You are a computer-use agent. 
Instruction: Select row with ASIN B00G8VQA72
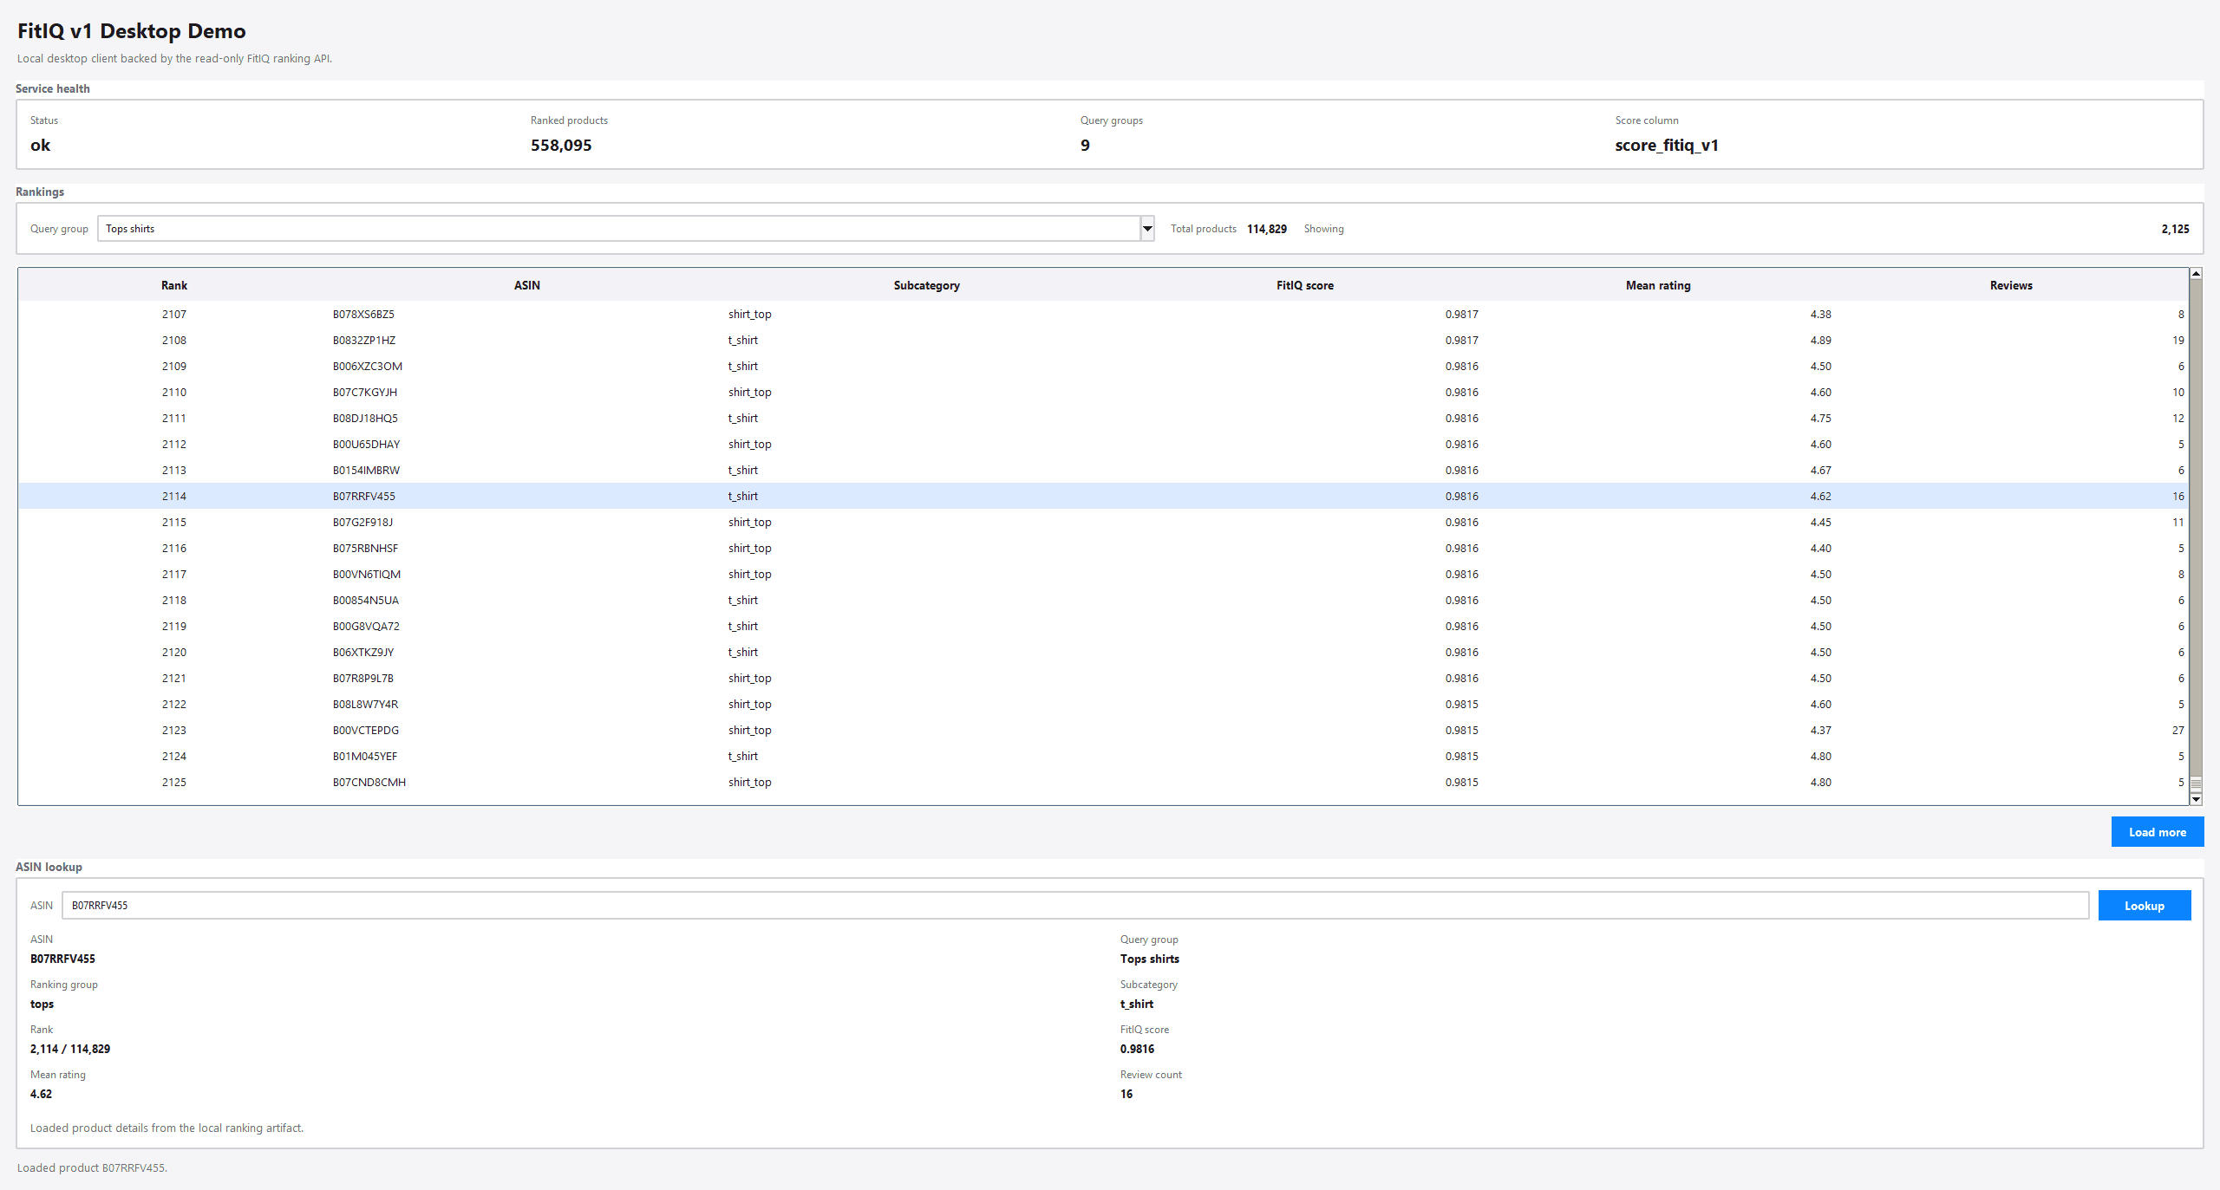click(x=1103, y=626)
